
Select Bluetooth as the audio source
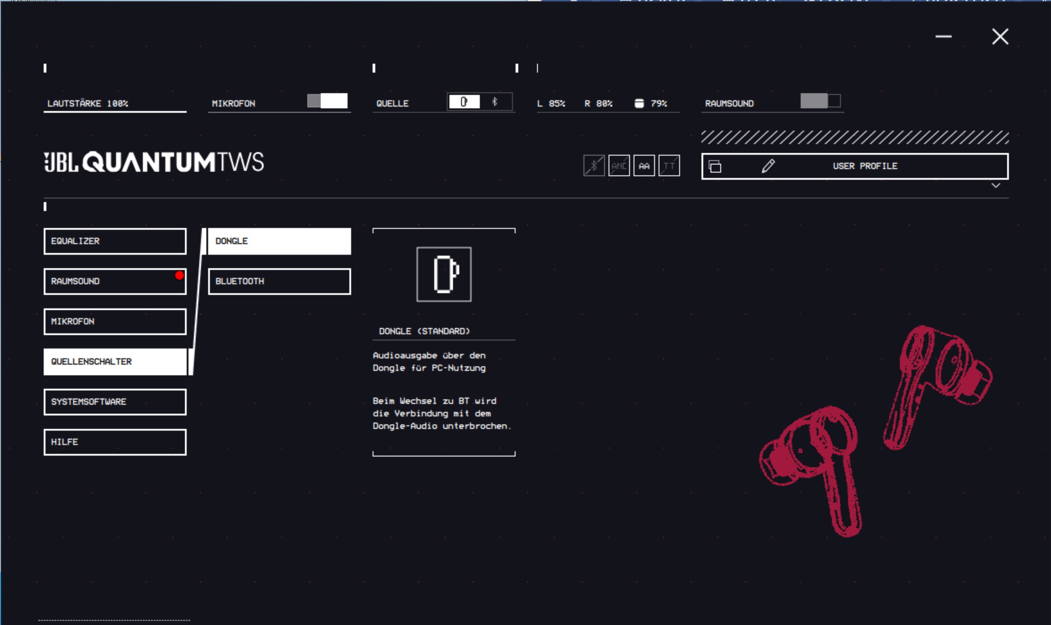pos(279,281)
